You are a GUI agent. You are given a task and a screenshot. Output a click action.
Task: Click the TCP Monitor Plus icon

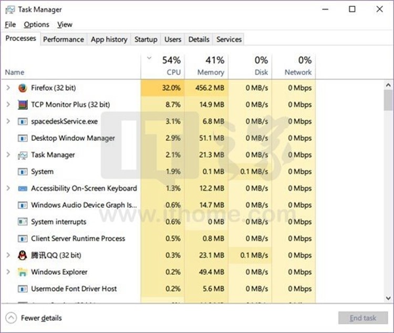pos(23,105)
